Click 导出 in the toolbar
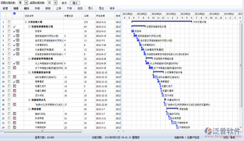Screen dimensions: 244x141 101,9
